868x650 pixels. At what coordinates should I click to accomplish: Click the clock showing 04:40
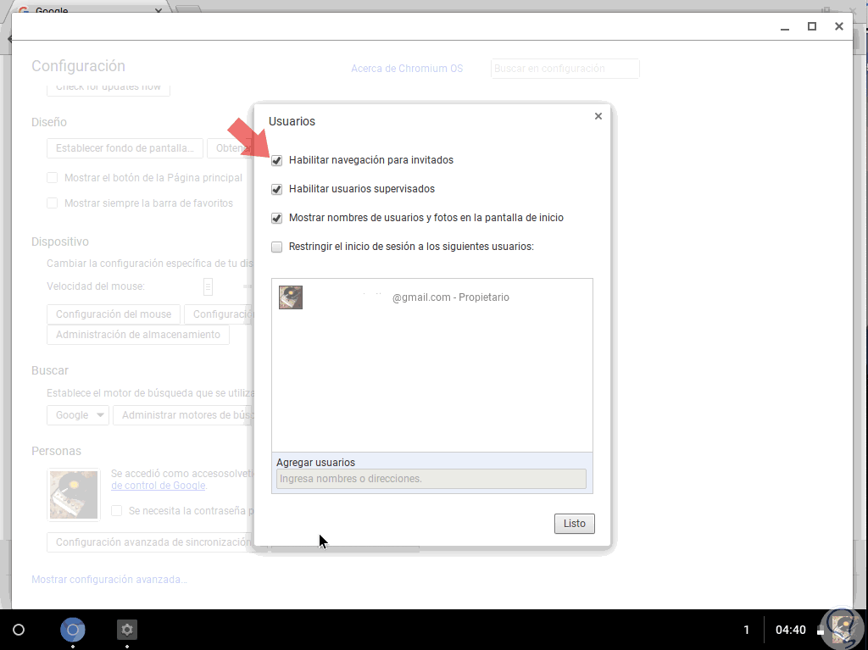pyautogui.click(x=791, y=630)
